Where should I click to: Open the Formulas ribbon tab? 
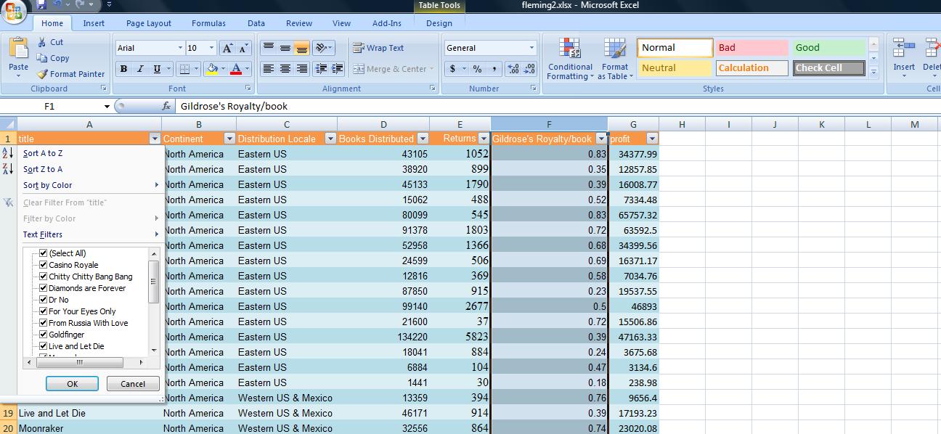(208, 23)
